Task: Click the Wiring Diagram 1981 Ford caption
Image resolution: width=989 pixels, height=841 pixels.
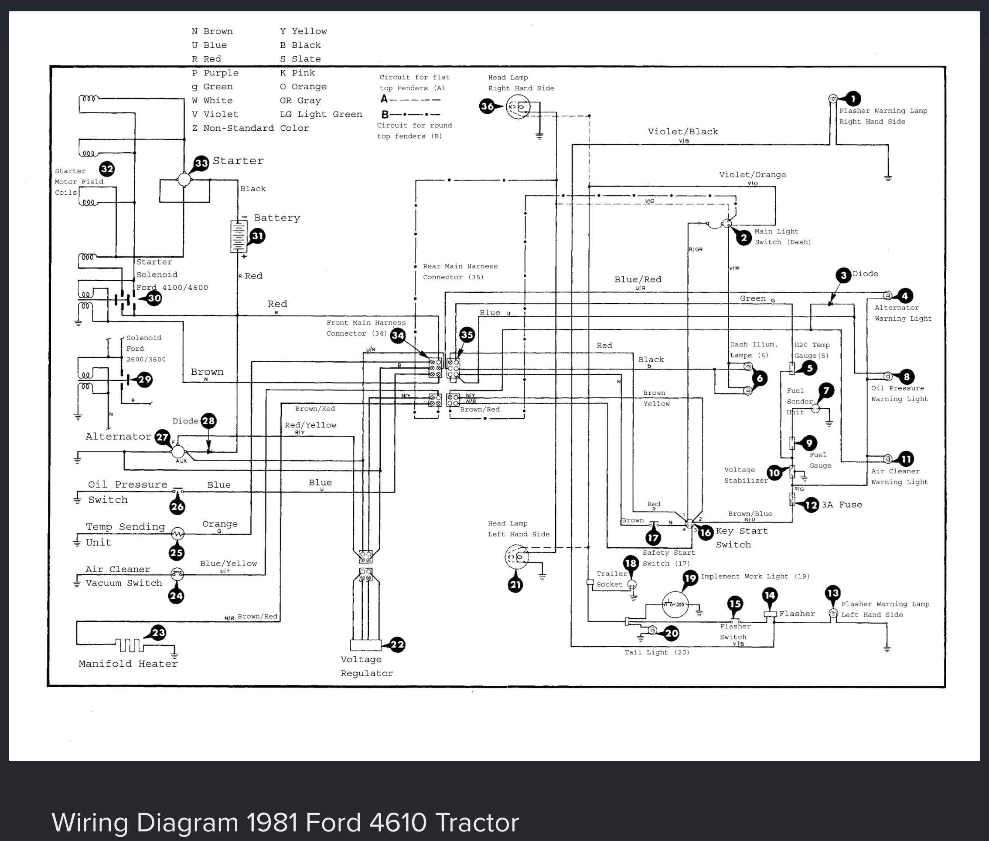Action: (285, 822)
